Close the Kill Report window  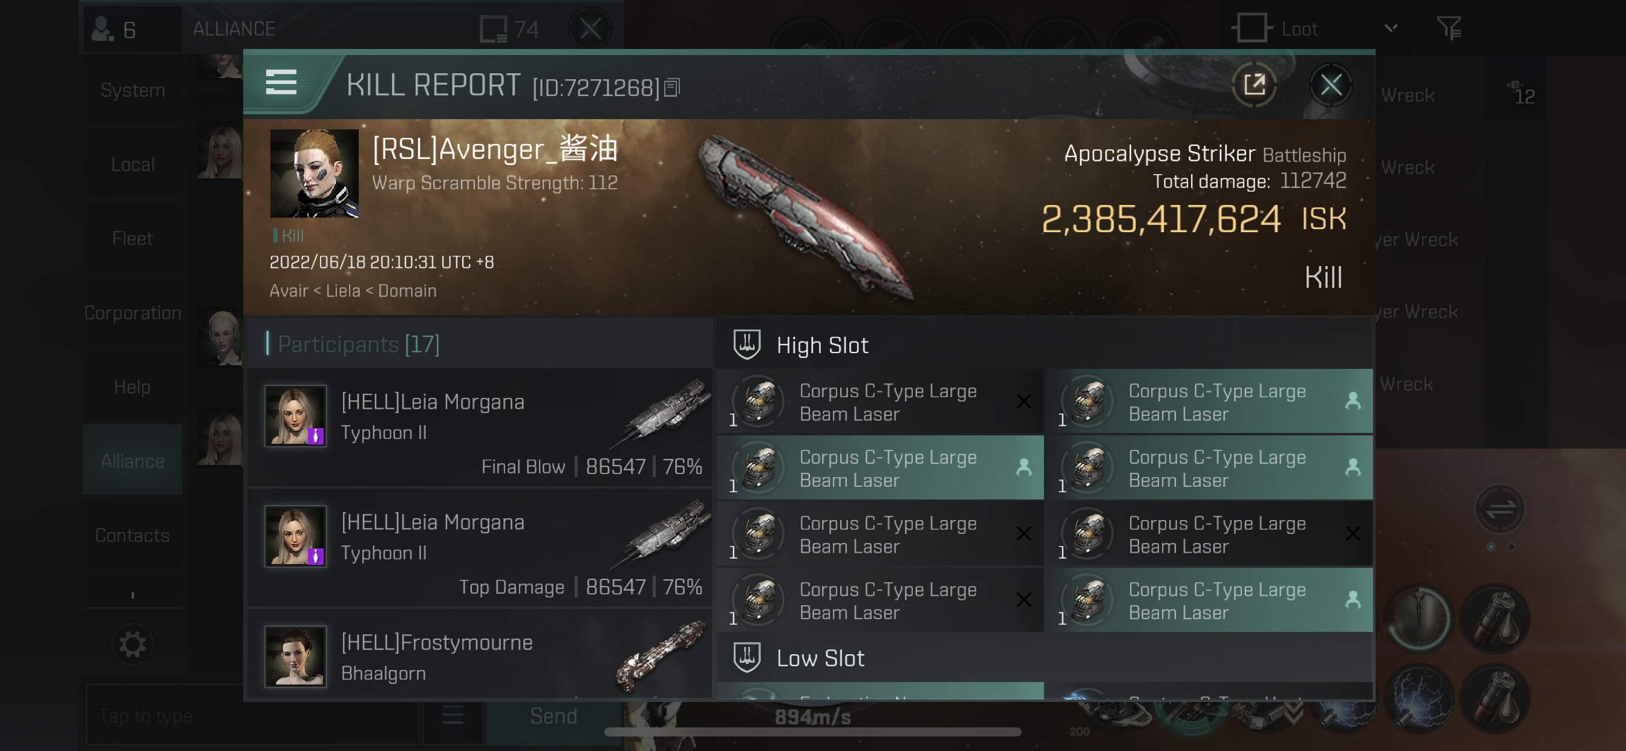(1331, 85)
